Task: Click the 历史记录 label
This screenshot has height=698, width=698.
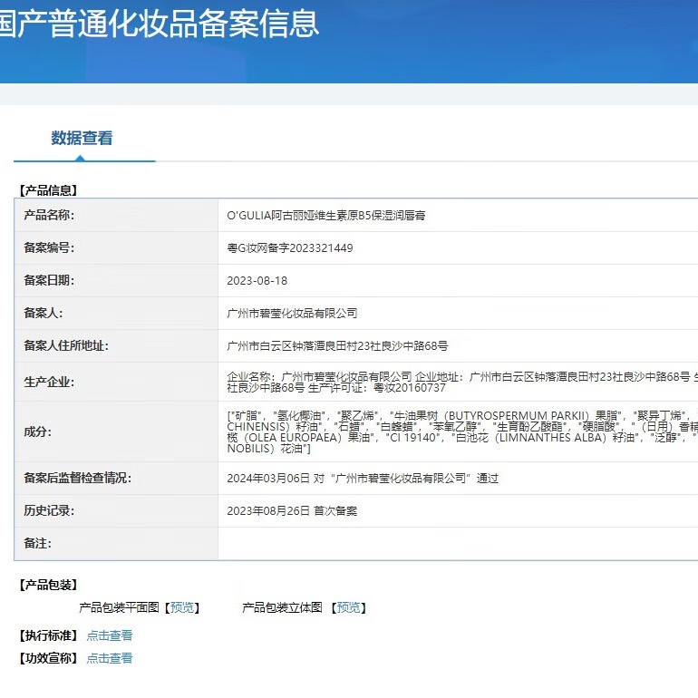Action: pyautogui.click(x=49, y=510)
